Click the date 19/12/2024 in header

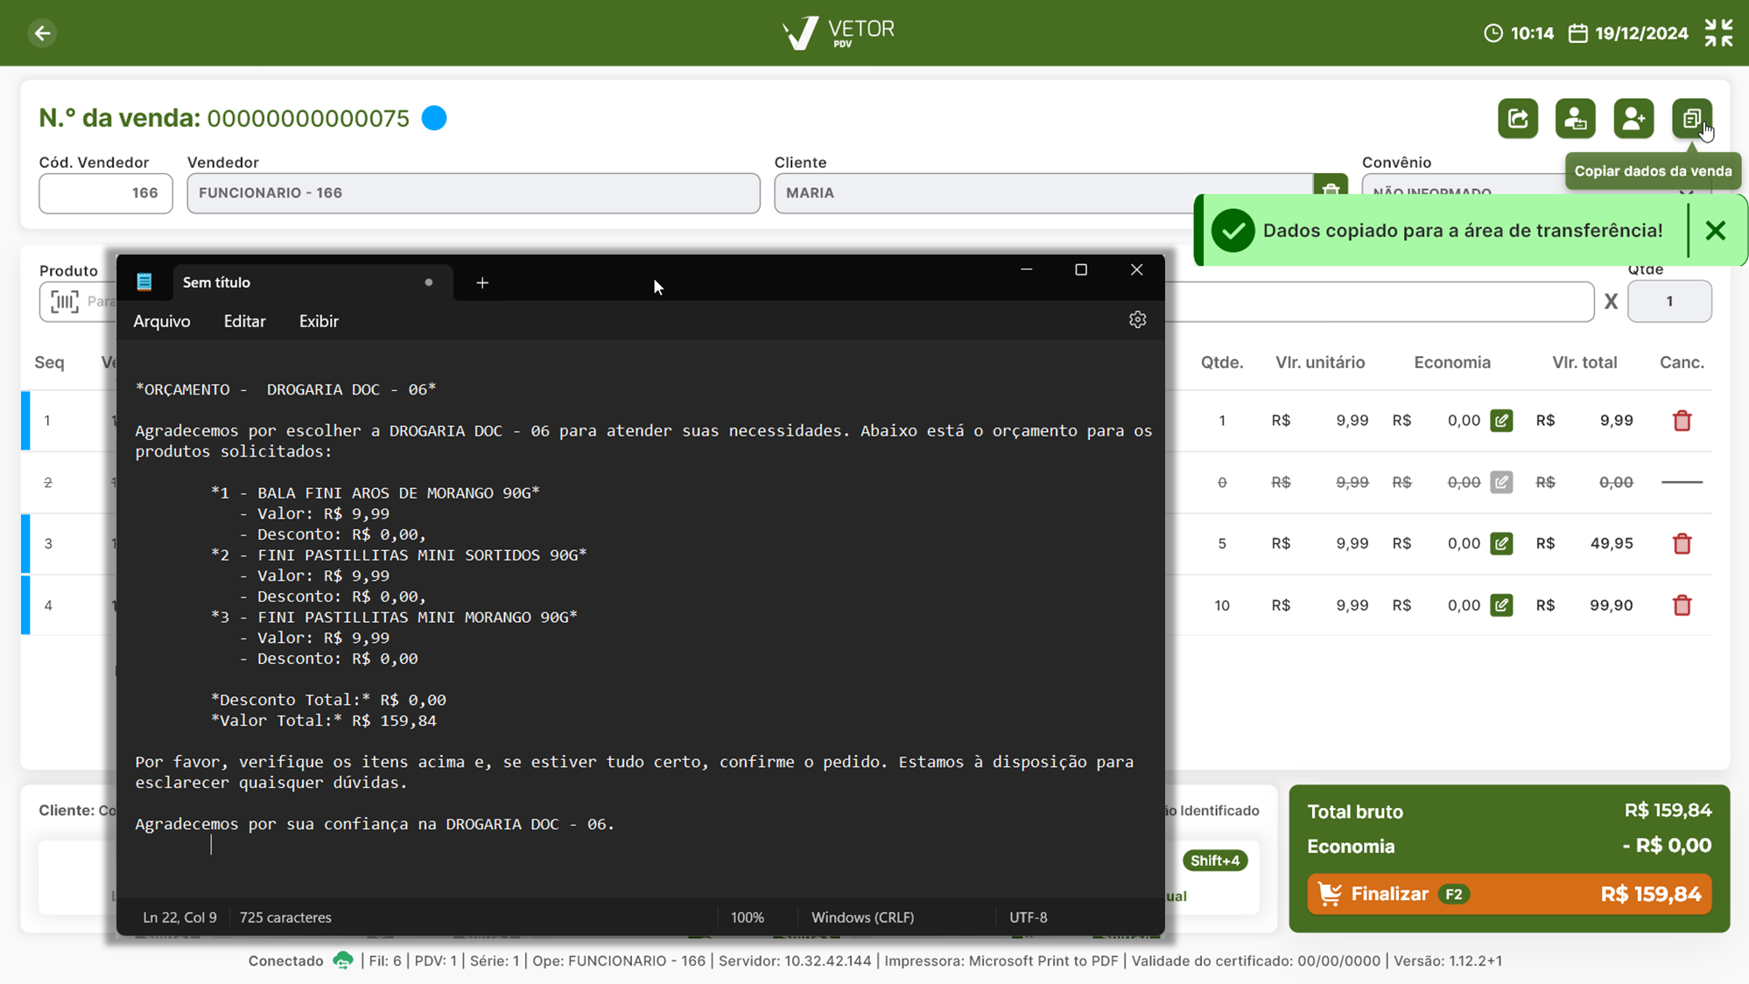[x=1641, y=33]
